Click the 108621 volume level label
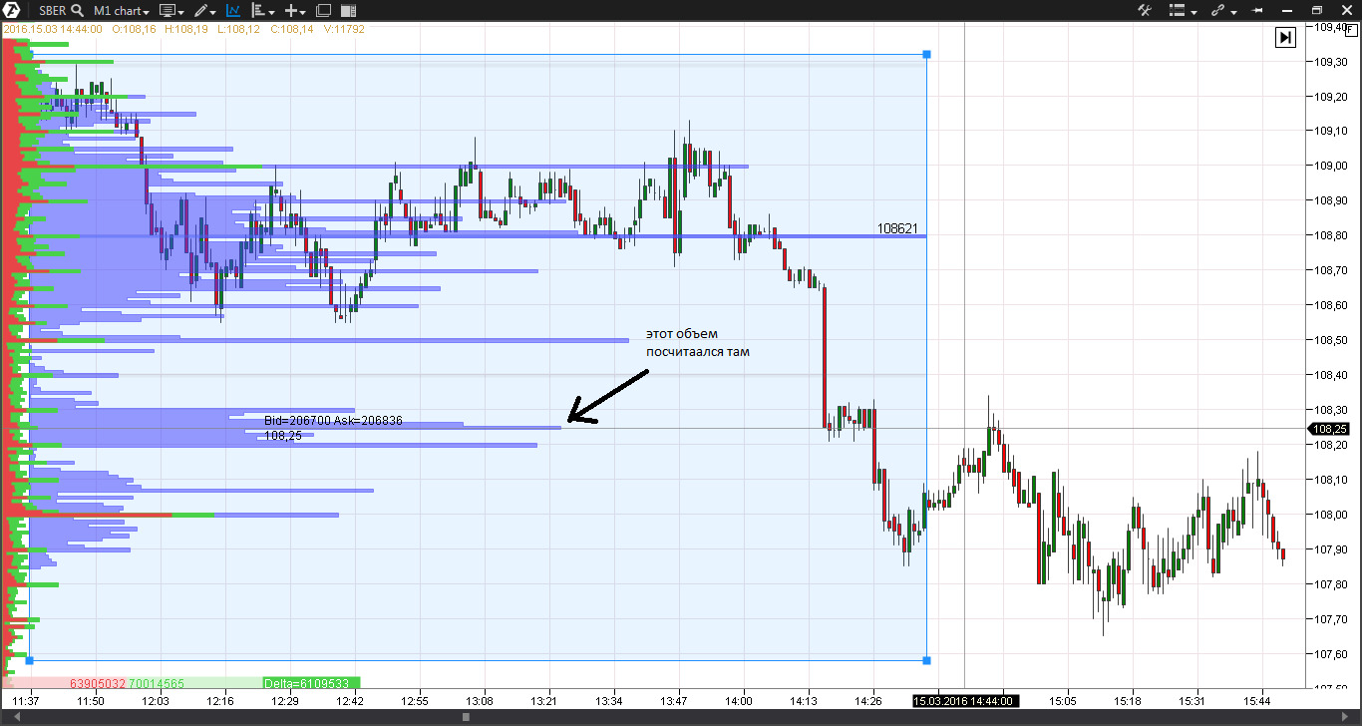The height and width of the screenshot is (726, 1362). 896,228
